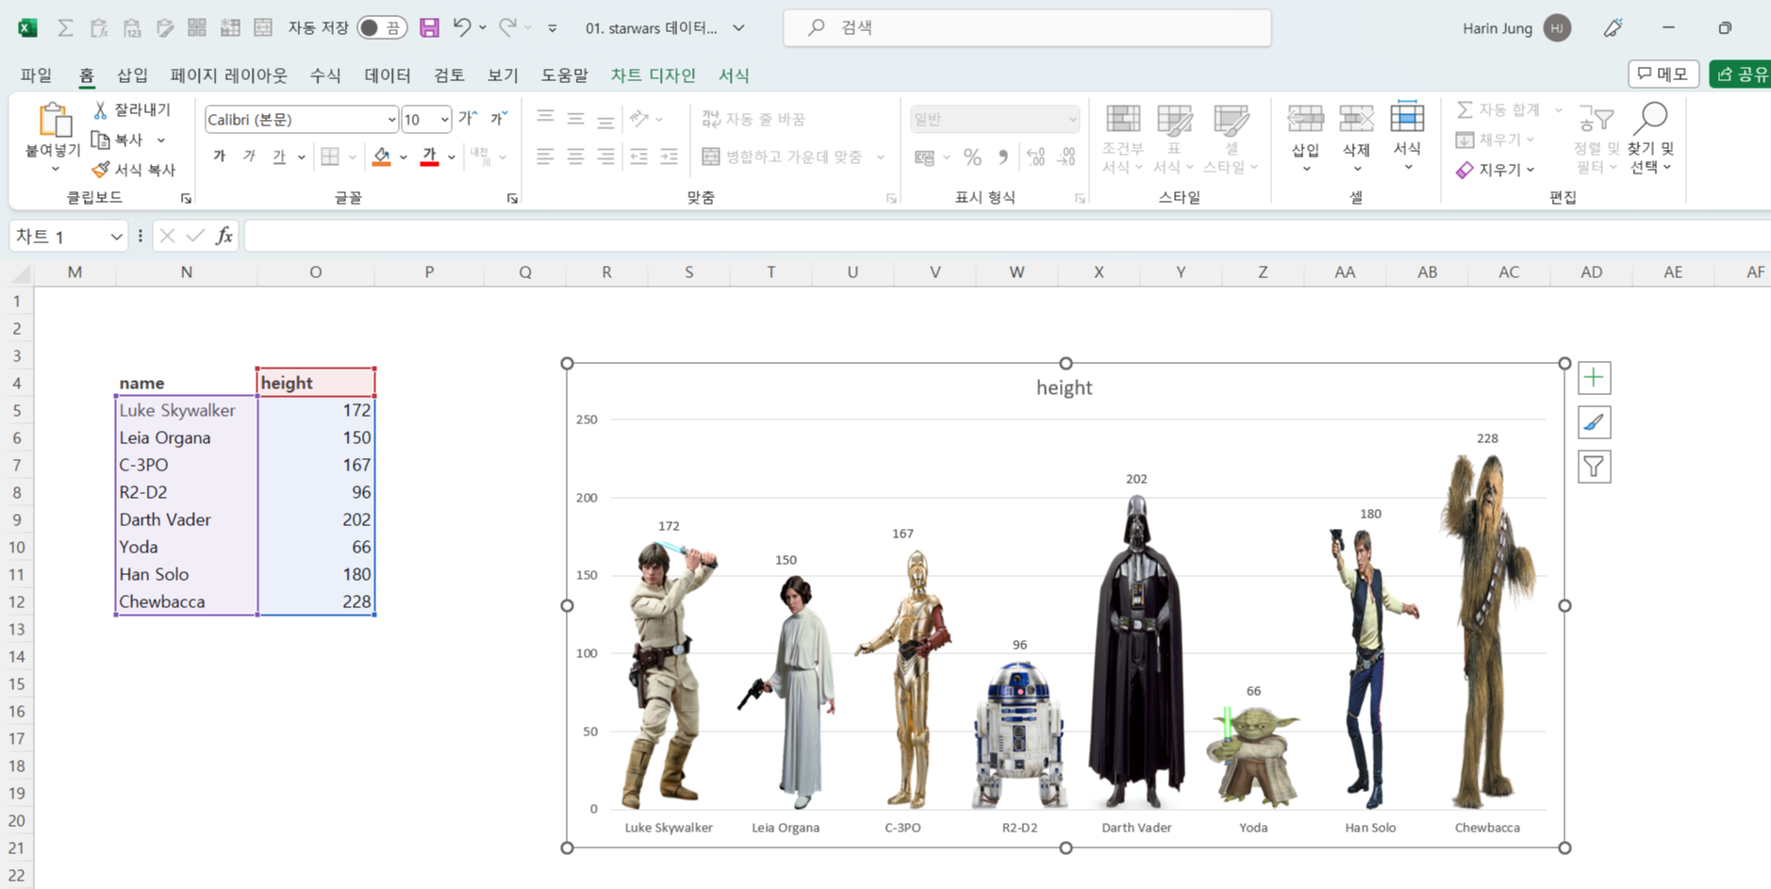
Task: Open the 차트 디자인 (Chart Design) tab
Action: (653, 75)
